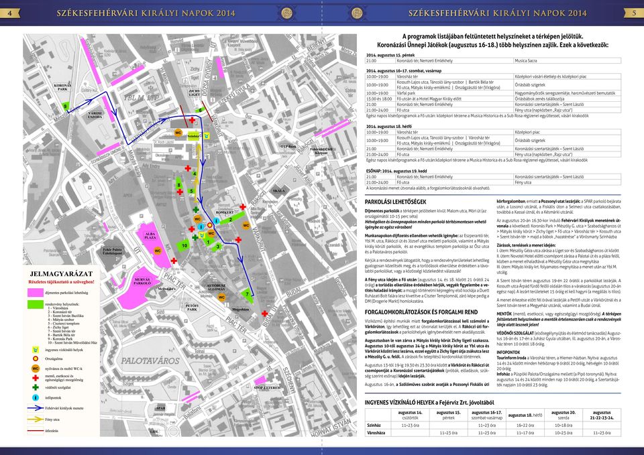
Task: Click the PALOTAVÁROS district label
Action: (150, 361)
